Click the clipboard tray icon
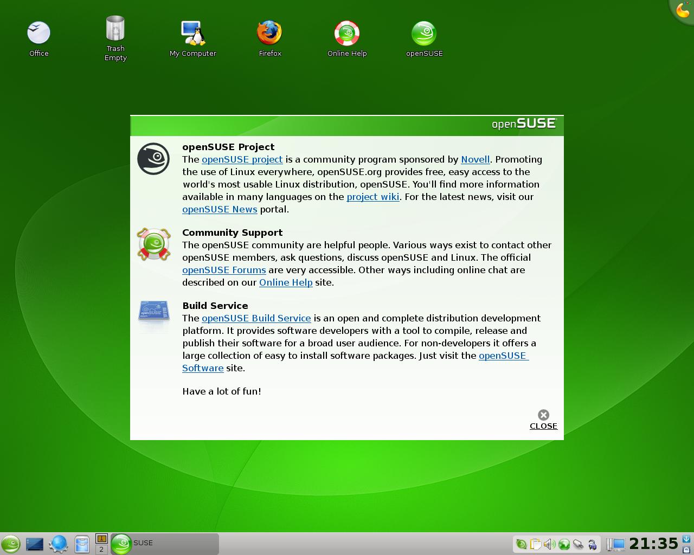Image resolution: width=694 pixels, height=555 pixels. point(535,544)
